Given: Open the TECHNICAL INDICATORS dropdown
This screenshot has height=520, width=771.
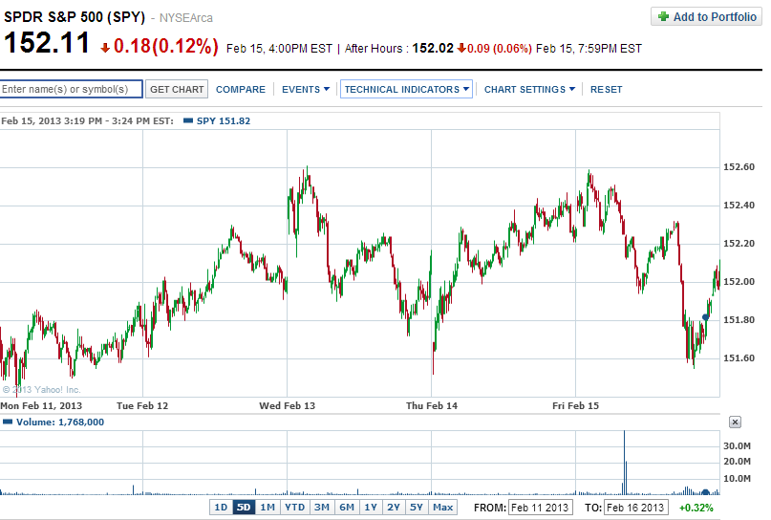Looking at the screenshot, I should pos(407,89).
